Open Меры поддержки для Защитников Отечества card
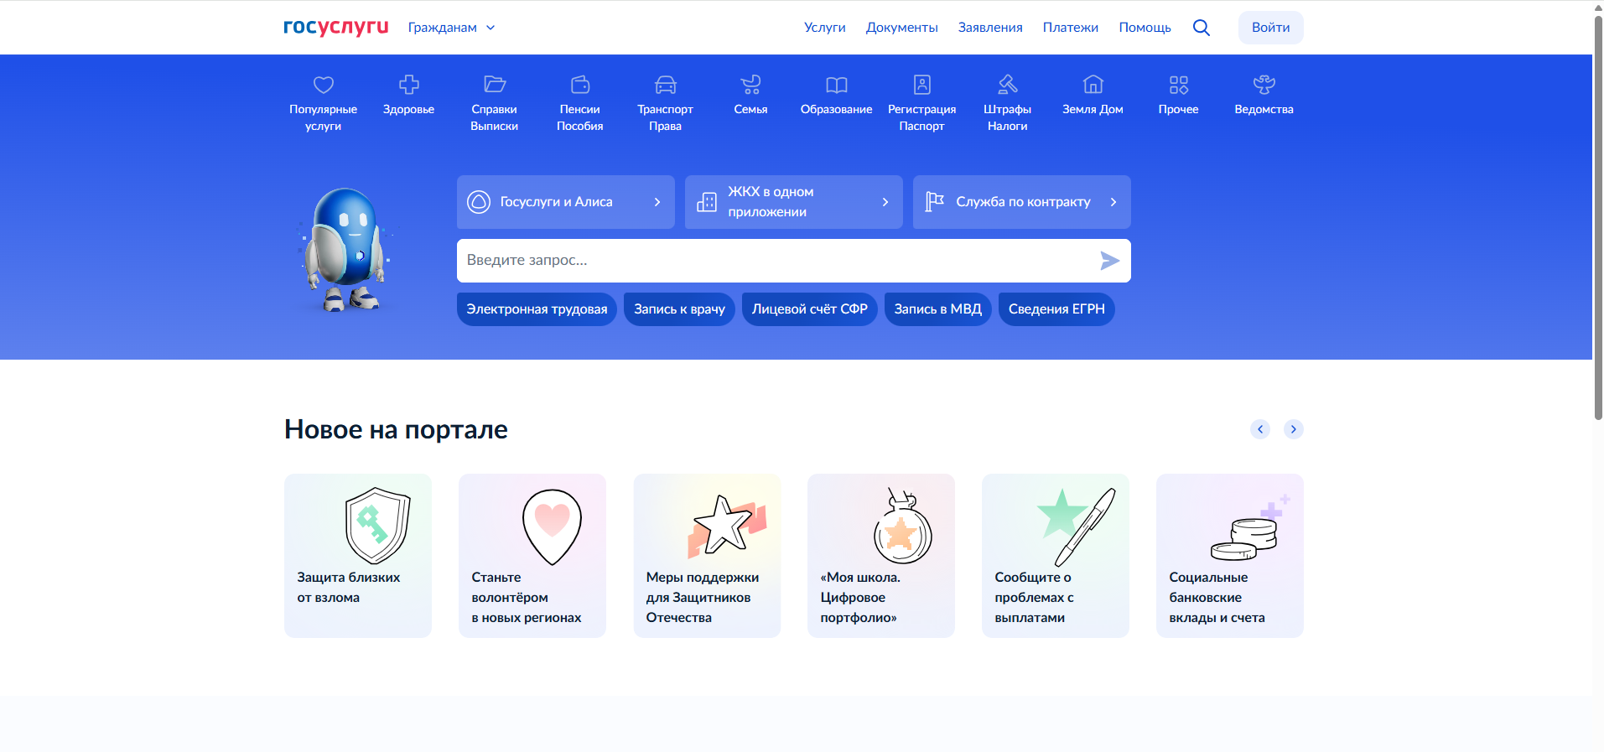This screenshot has height=752, width=1604. [707, 556]
